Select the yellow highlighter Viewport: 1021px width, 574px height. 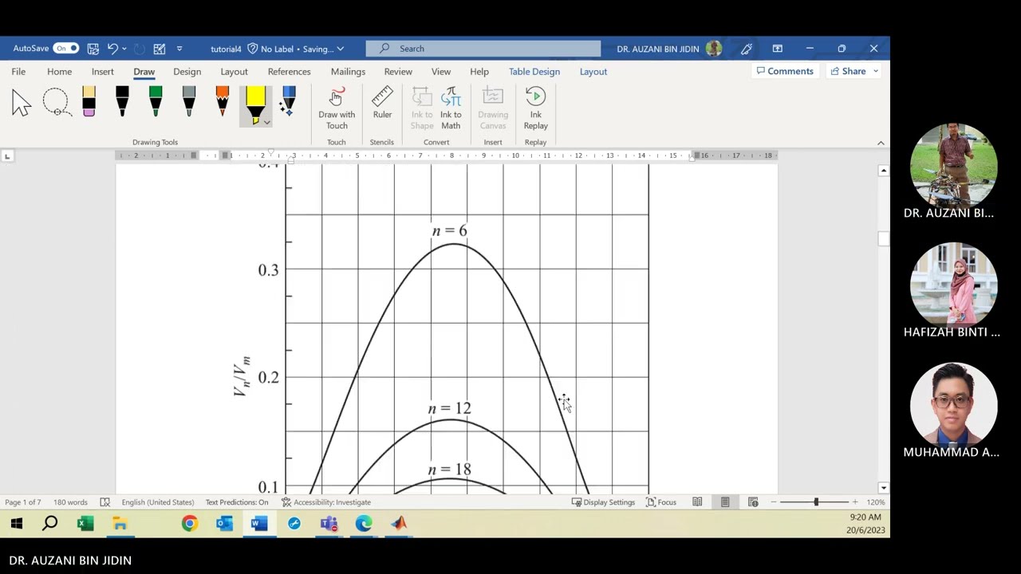click(255, 105)
